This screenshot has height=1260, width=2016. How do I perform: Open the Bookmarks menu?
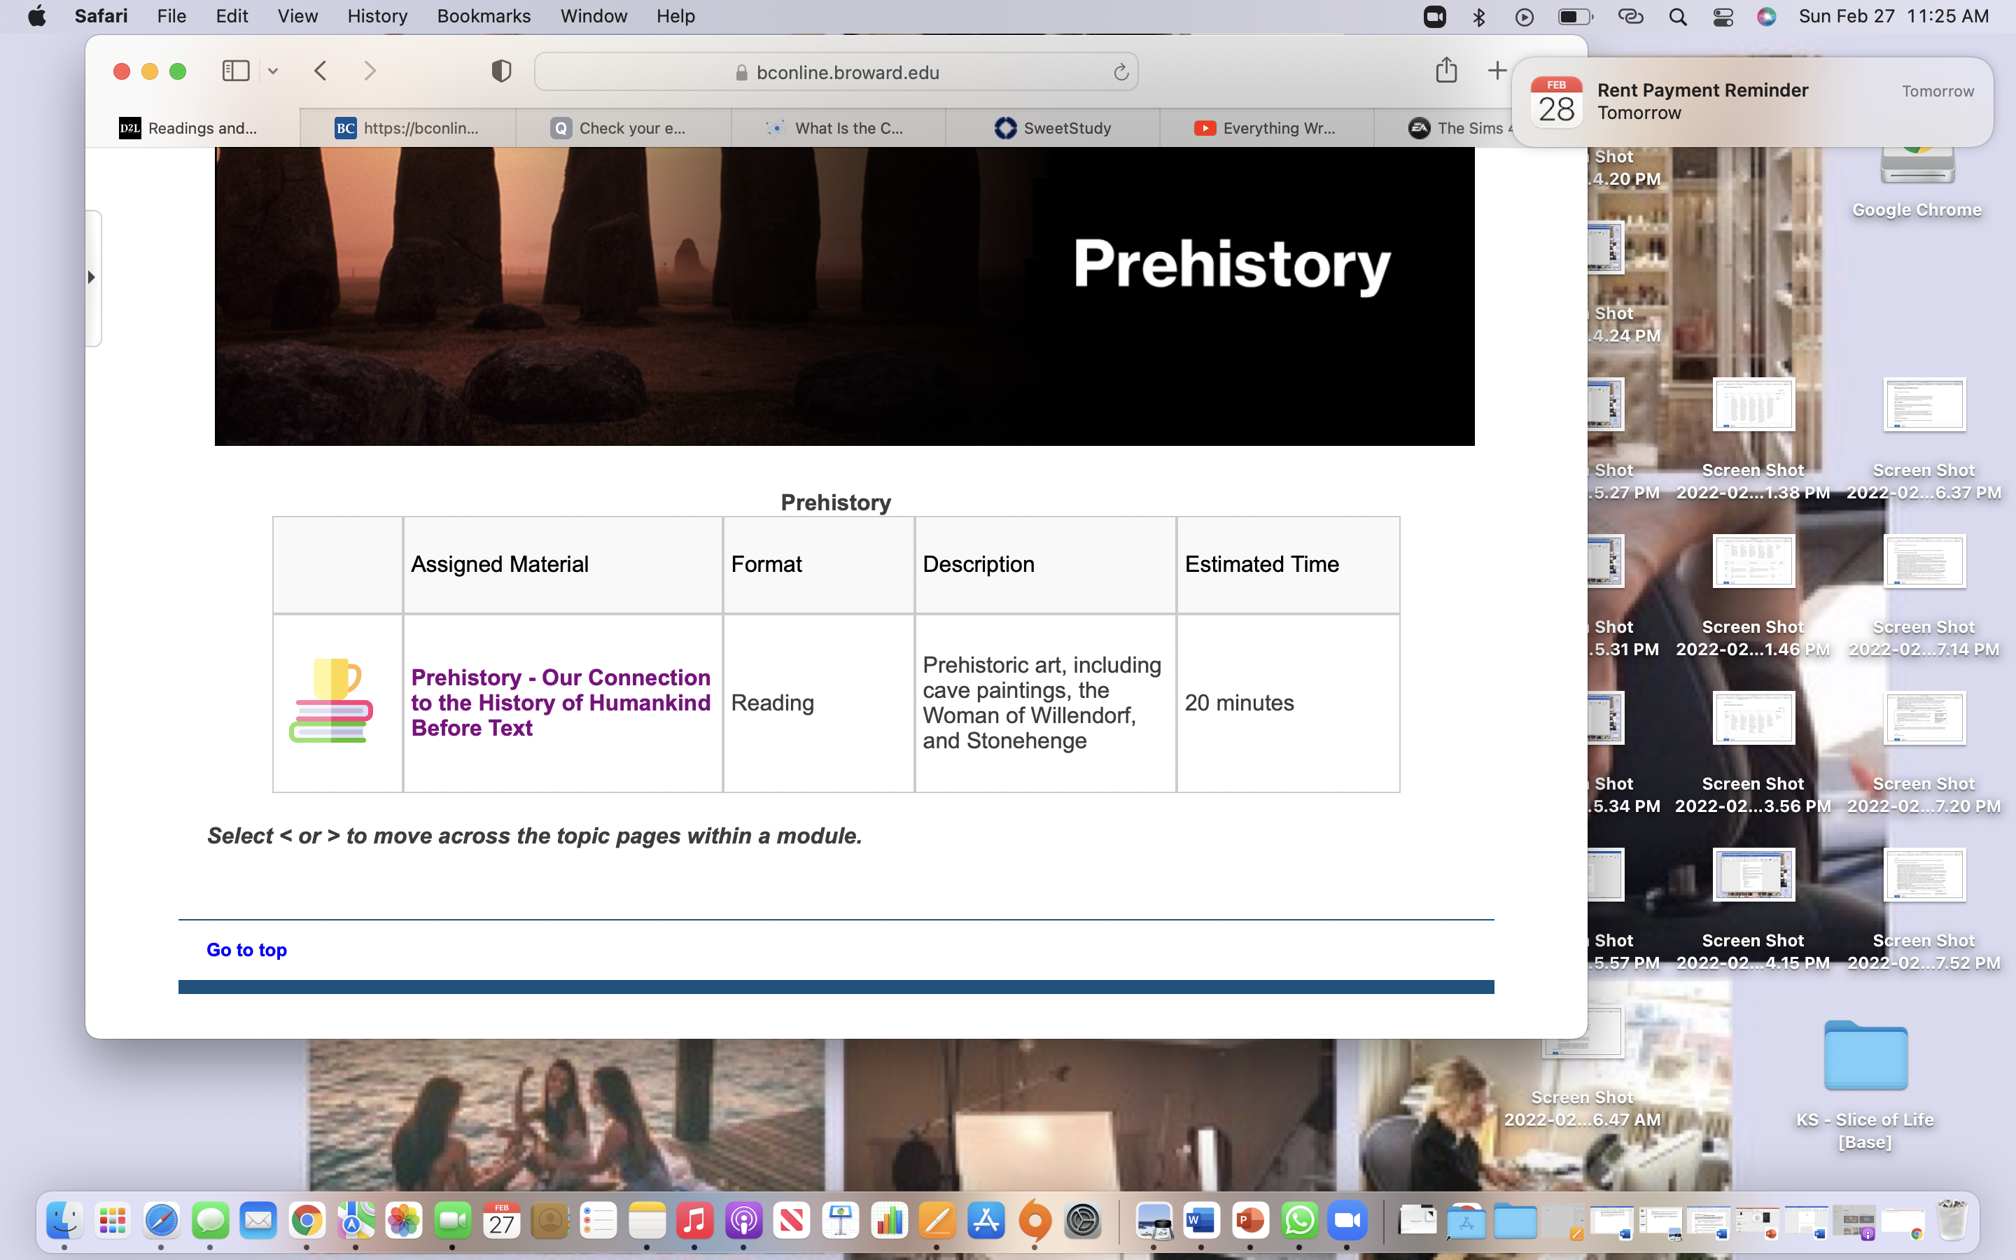point(483,16)
